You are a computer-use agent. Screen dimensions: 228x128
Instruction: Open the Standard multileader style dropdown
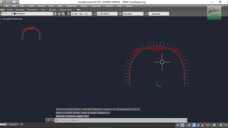(159, 14)
